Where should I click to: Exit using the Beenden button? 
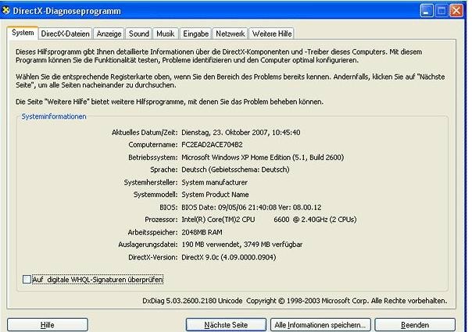click(x=414, y=324)
